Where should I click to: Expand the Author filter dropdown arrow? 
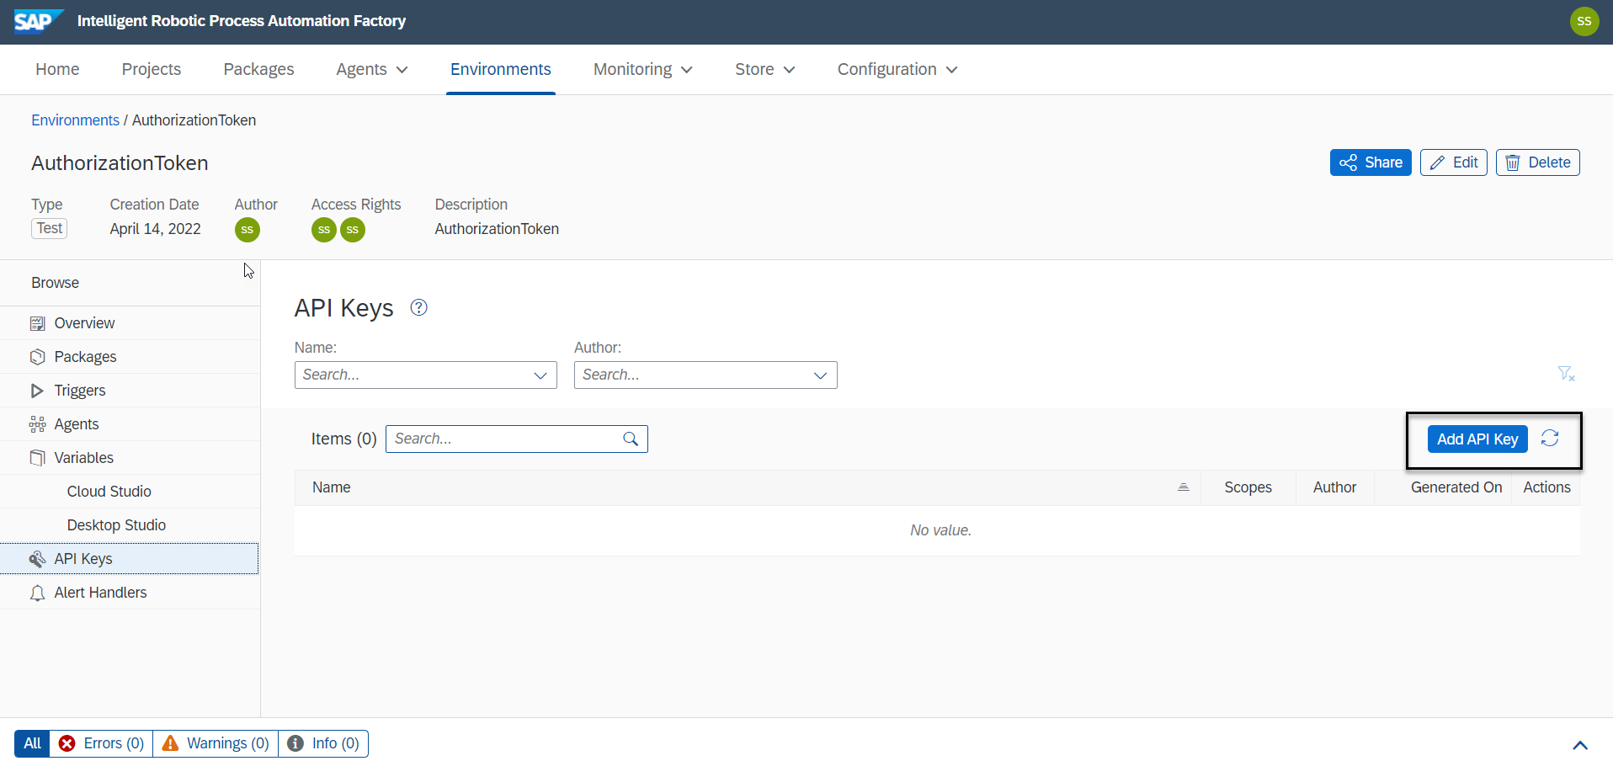pos(821,375)
